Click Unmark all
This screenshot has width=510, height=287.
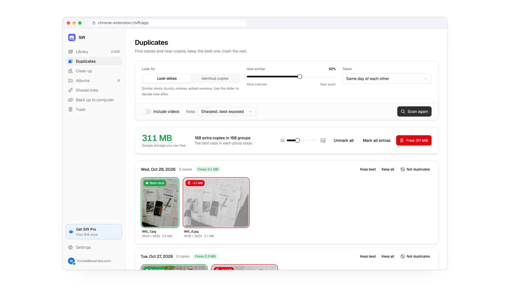pos(343,141)
